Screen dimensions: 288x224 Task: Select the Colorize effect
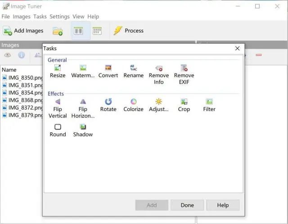pos(134,105)
